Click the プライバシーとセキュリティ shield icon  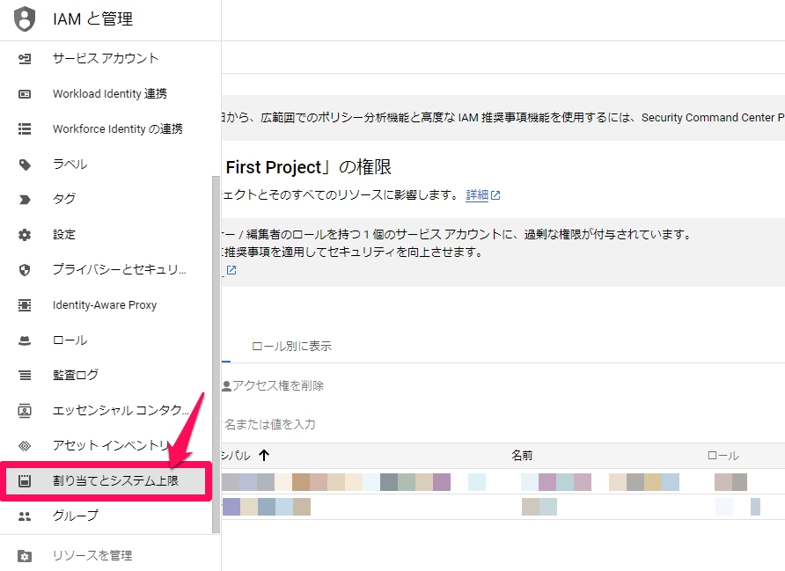[x=25, y=270]
